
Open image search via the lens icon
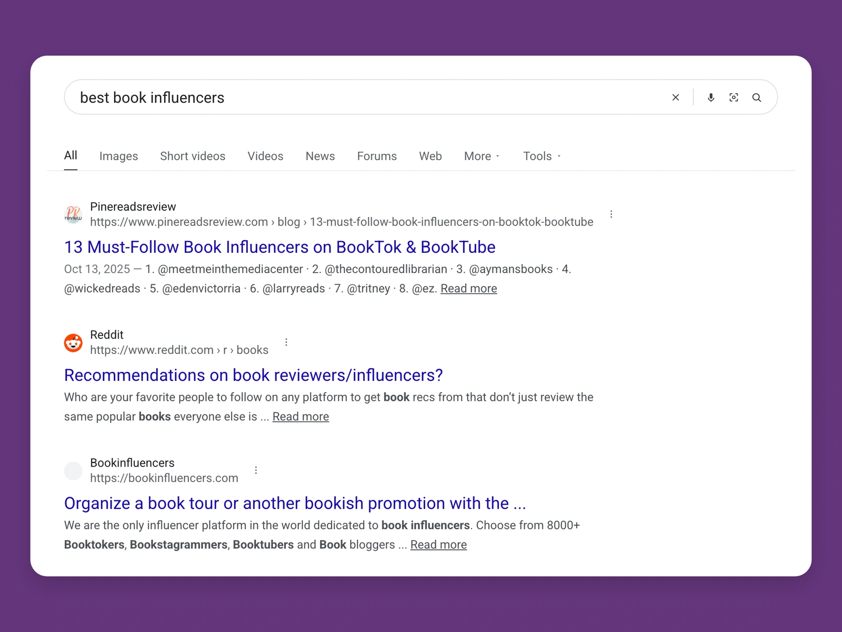pyautogui.click(x=734, y=97)
